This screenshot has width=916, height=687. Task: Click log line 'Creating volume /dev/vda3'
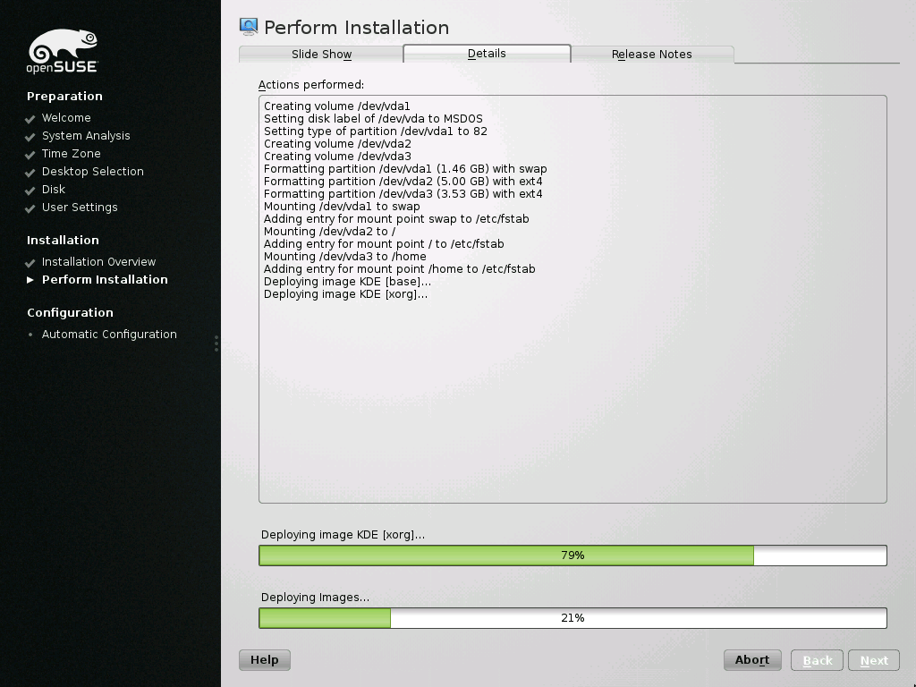point(337,157)
